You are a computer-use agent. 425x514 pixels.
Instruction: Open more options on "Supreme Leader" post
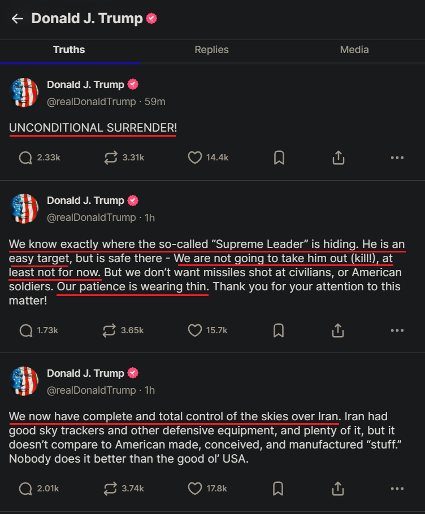click(397, 330)
